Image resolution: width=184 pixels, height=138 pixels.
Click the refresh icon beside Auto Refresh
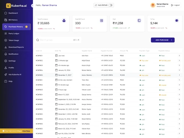[96, 5]
